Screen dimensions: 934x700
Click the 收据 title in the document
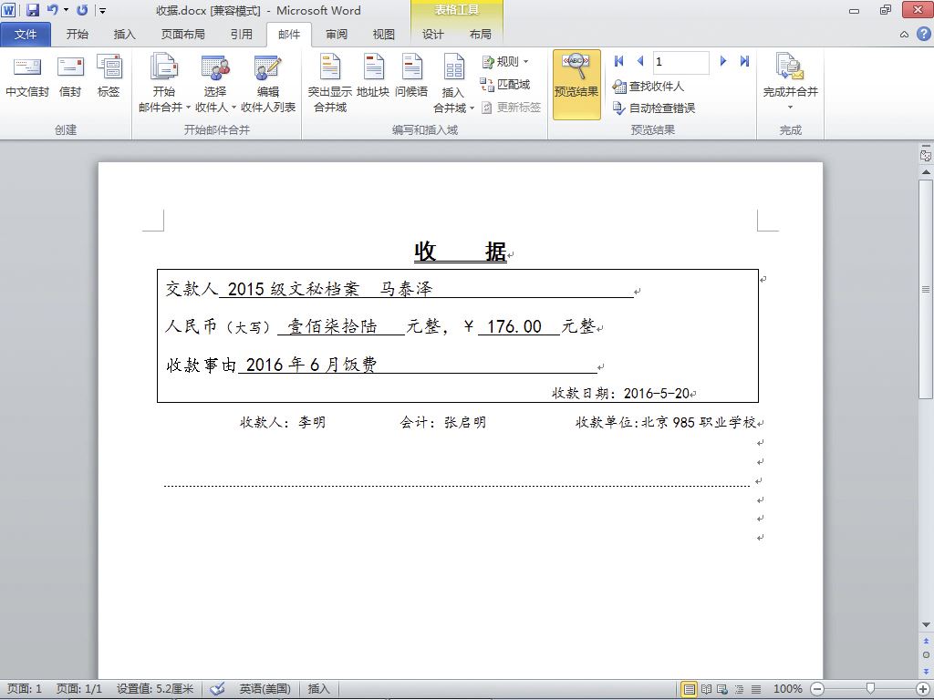(x=461, y=252)
